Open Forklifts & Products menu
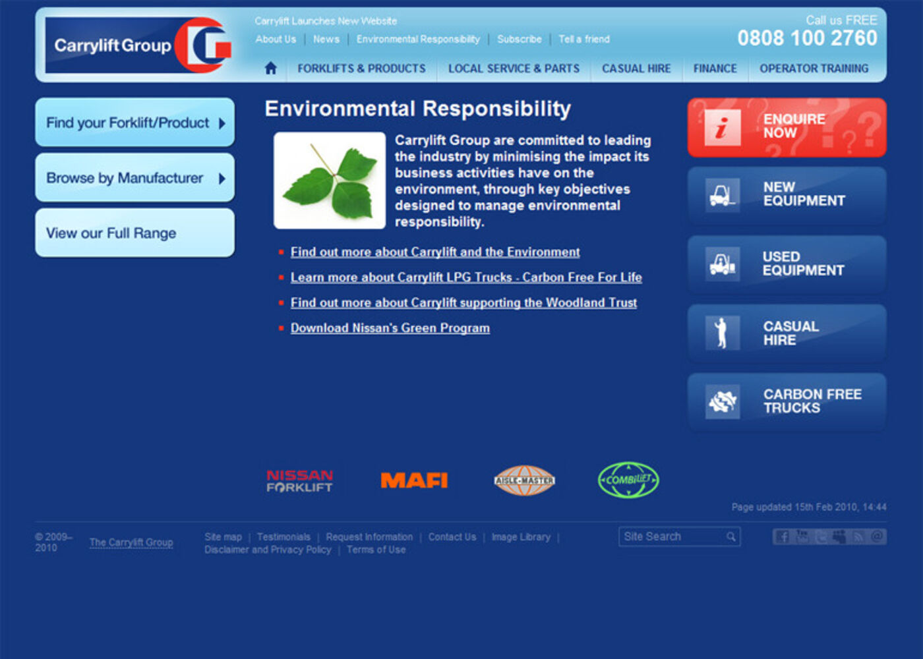 click(x=361, y=69)
